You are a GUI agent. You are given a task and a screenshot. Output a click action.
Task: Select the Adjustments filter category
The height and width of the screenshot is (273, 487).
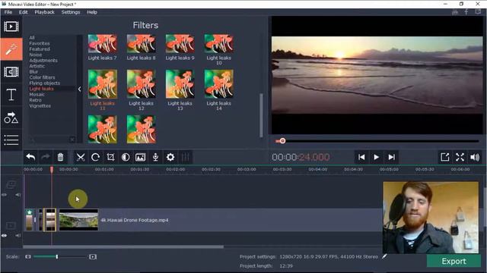(x=43, y=61)
